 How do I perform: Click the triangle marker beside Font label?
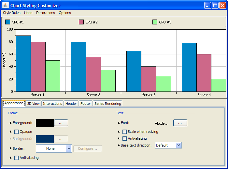pyautogui.click(x=119, y=123)
